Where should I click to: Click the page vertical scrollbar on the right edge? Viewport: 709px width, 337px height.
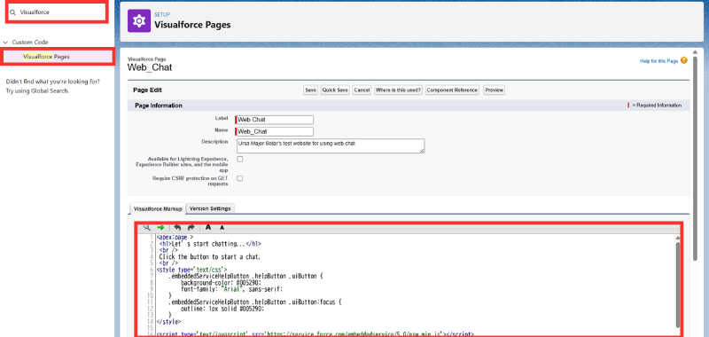(x=695, y=158)
